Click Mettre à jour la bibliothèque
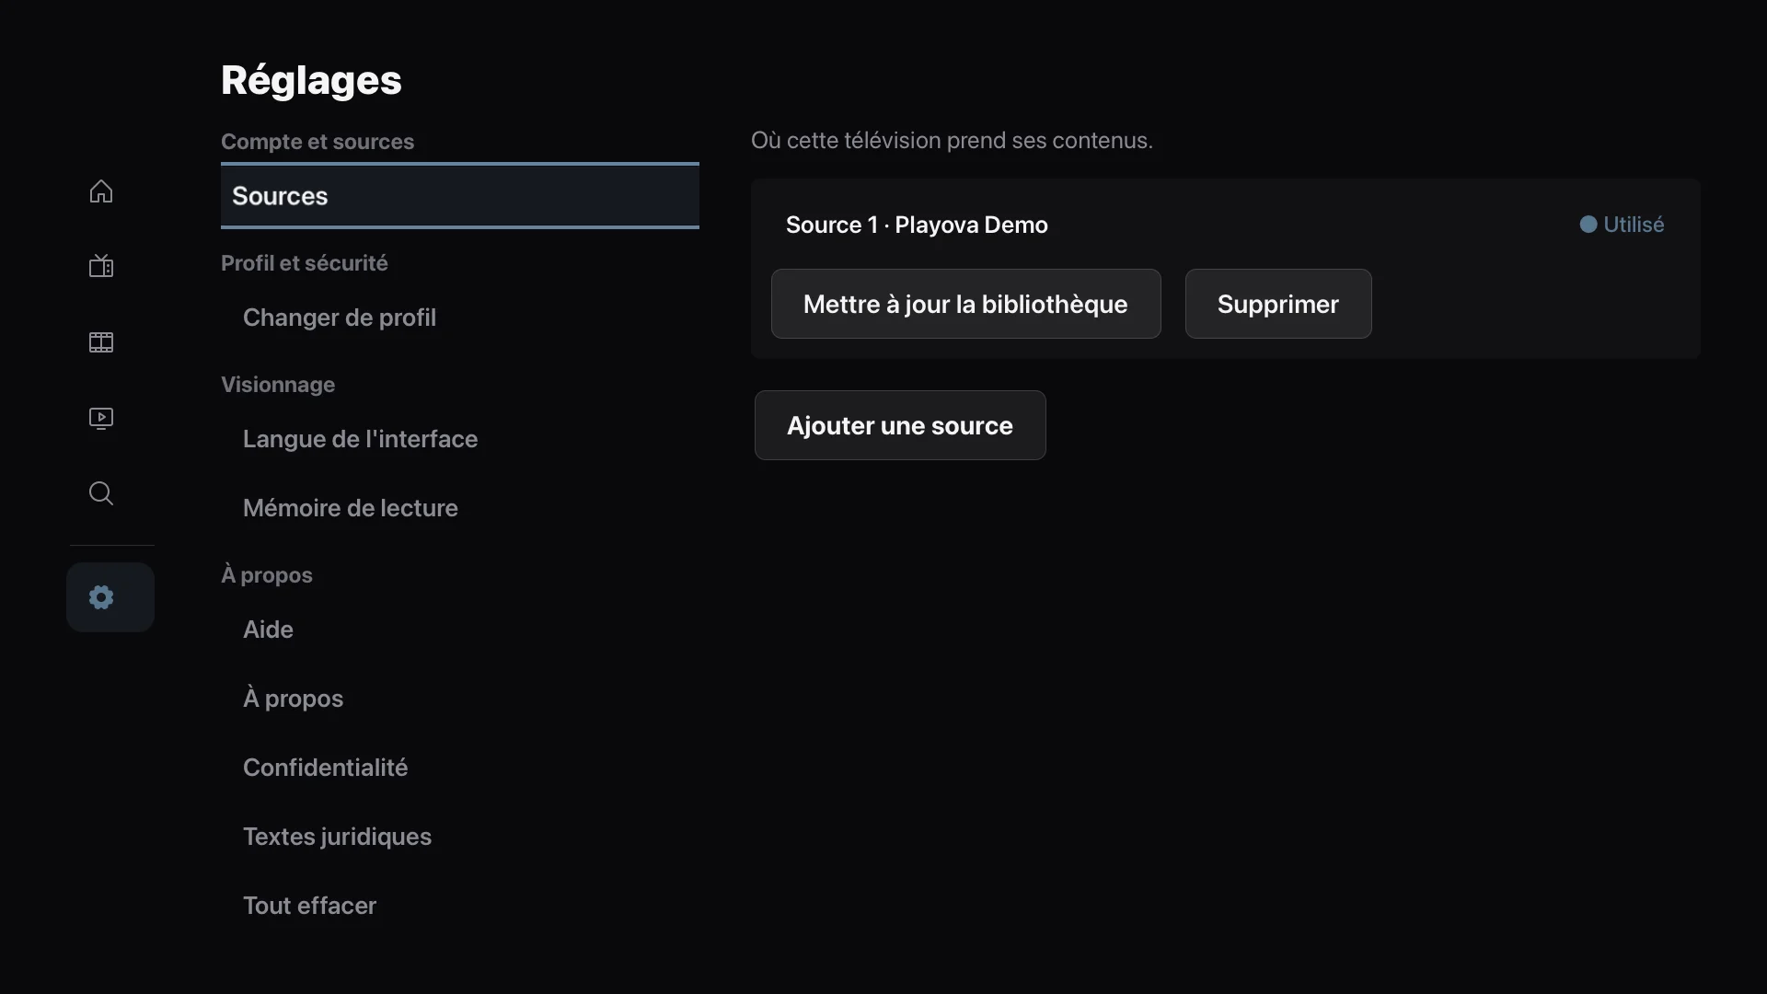 pos(965,304)
